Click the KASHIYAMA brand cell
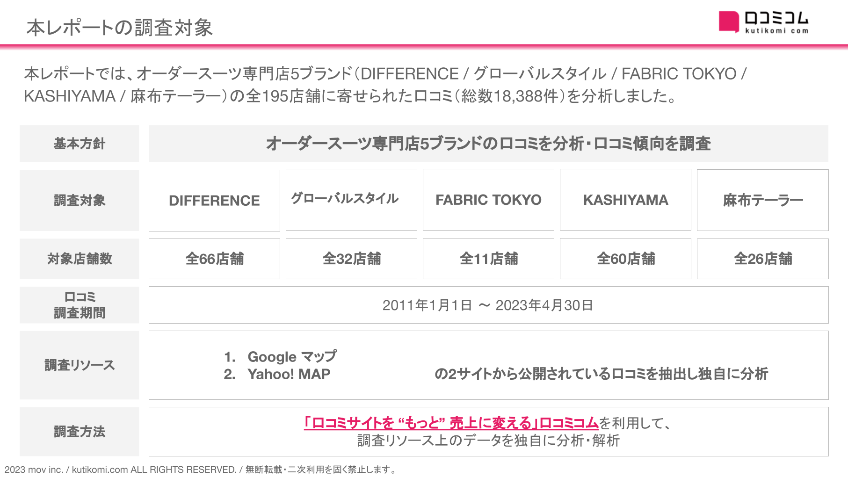 pyautogui.click(x=625, y=200)
